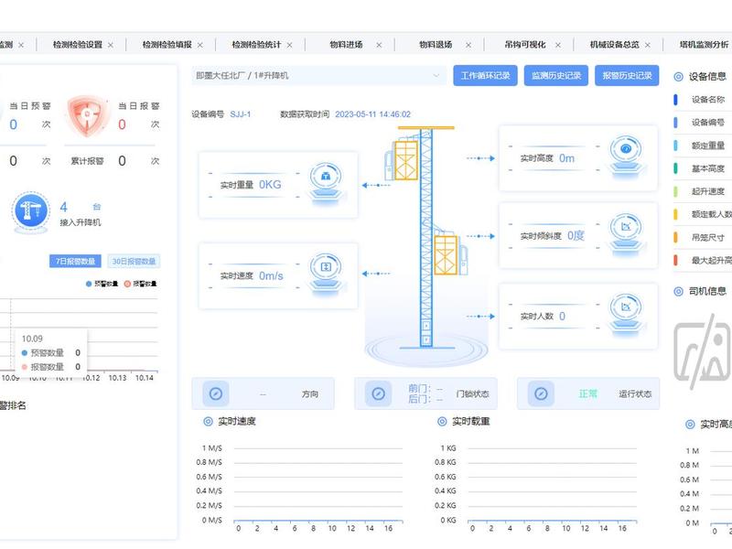The height and width of the screenshot is (549, 732).
Task: Close the 吊钩可视化 tab
Action: pyautogui.click(x=558, y=45)
